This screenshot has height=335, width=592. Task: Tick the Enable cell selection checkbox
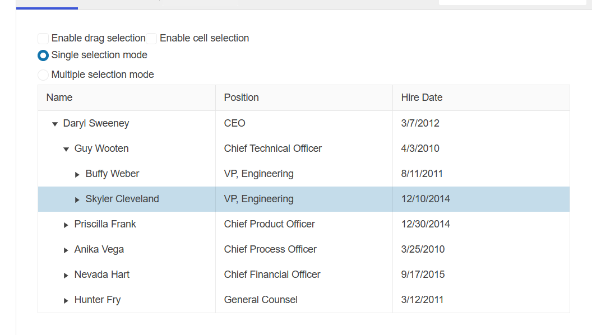(x=152, y=39)
